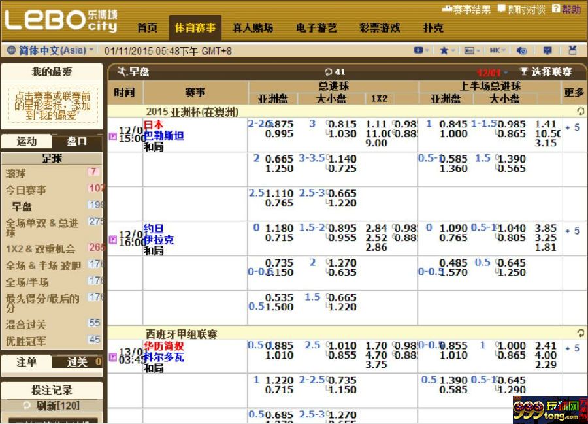Click purple info icon beside 约旦 match time

point(113,240)
